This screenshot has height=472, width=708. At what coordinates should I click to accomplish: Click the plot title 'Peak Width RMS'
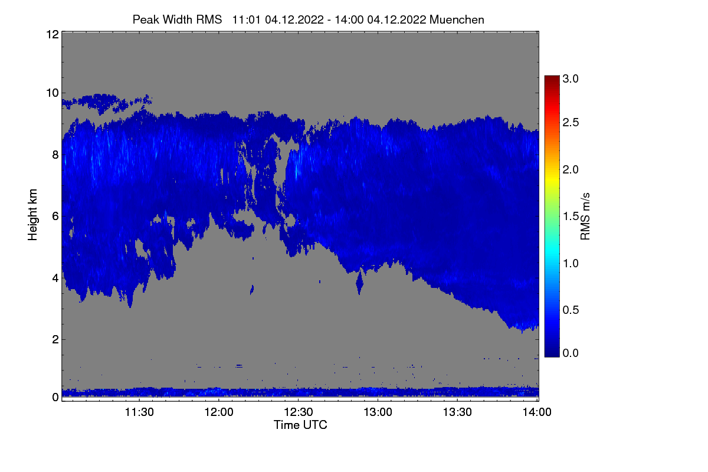coord(177,19)
